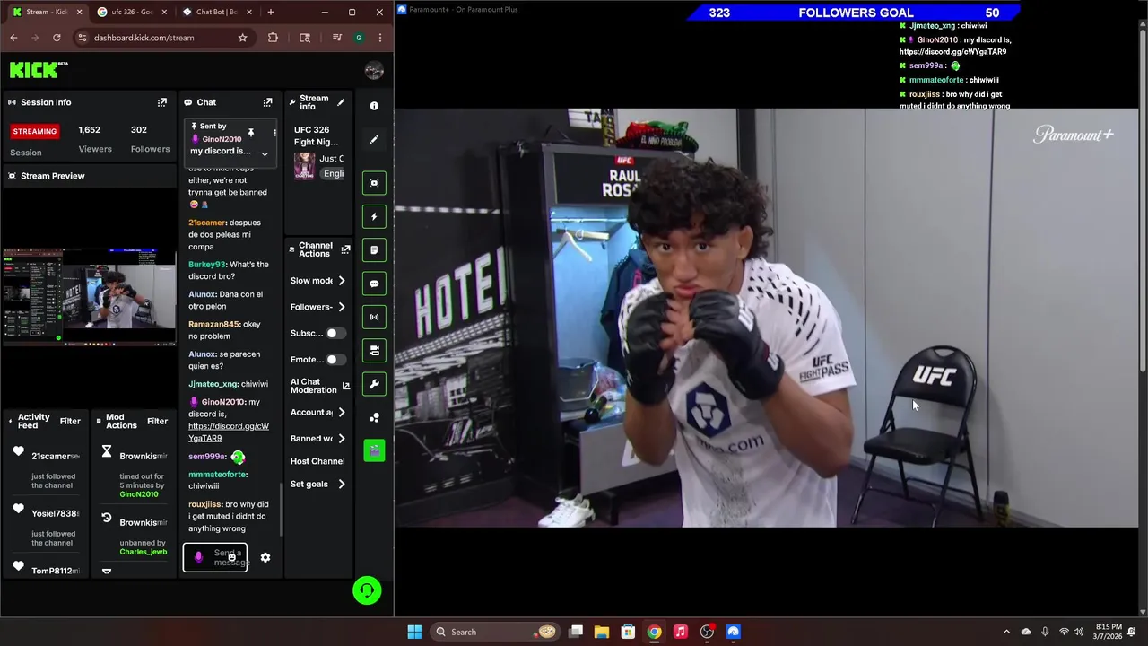Click the camera sidebar icon

tap(374, 350)
